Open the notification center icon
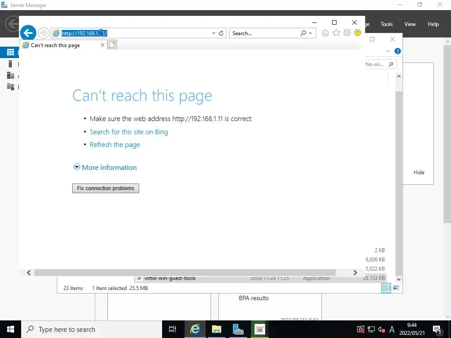This screenshot has width=451, height=338. coord(436,329)
